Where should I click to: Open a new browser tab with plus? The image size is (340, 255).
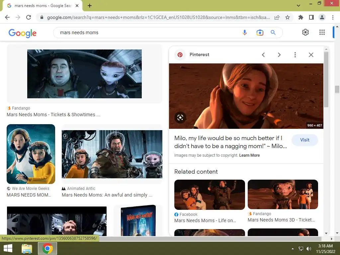(90, 6)
